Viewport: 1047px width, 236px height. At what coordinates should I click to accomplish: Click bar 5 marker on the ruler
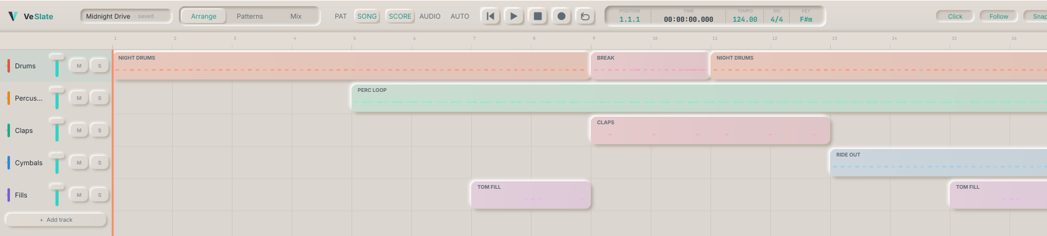355,39
